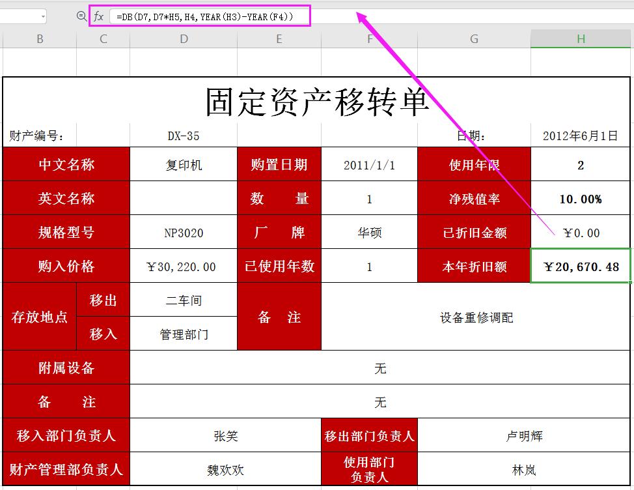Select the ¥30,220.00 purchase price cell

[x=183, y=265]
